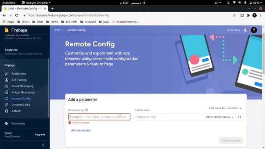
Task: Click the browser address bar URL
Action: [68, 15]
